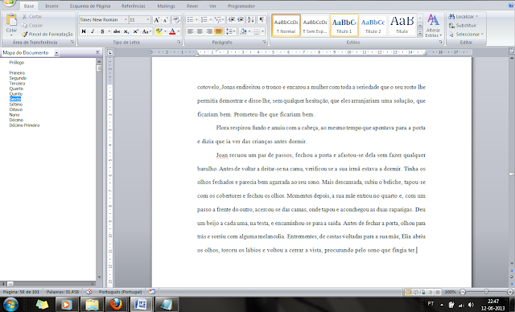This screenshot has height=312, width=515.
Task: Open the Mapa do Documento dropdown
Action: pos(56,53)
